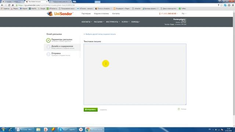Open the Контакты header link
Screen dimensions: 235x132
tap(116, 14)
